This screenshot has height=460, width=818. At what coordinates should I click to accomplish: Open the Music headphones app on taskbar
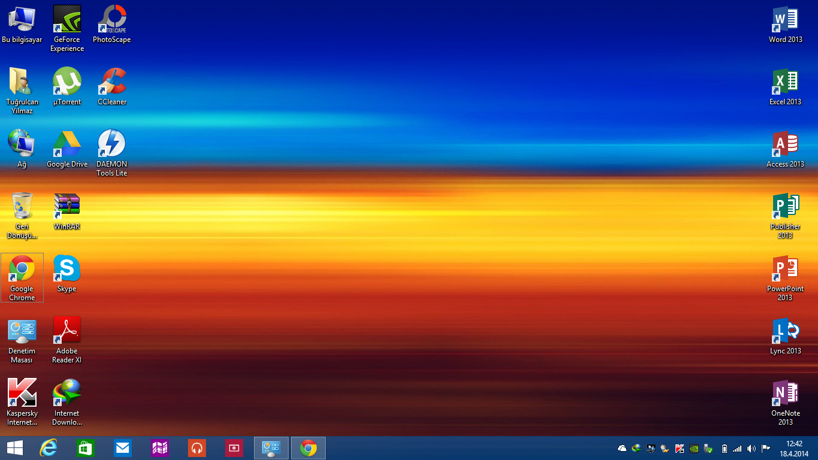[196, 448]
